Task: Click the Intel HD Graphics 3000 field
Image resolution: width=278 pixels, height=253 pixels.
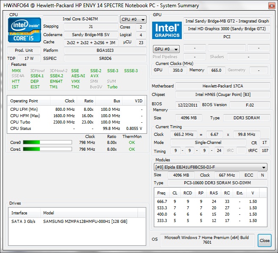Action: point(227,29)
